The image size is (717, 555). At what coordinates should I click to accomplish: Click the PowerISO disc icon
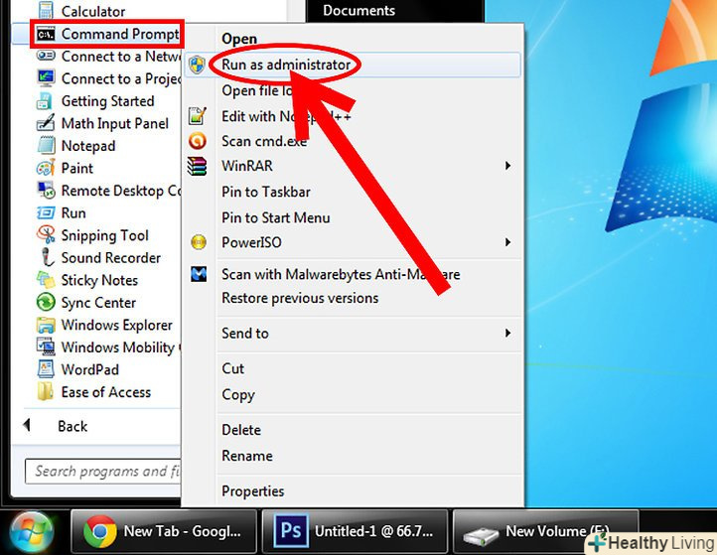199,242
